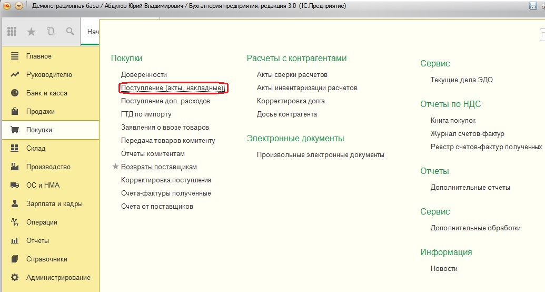Open Книга покупок report
545x292 pixels.
tap(453, 120)
